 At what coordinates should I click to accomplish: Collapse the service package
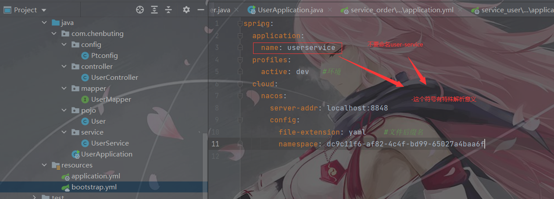point(64,132)
